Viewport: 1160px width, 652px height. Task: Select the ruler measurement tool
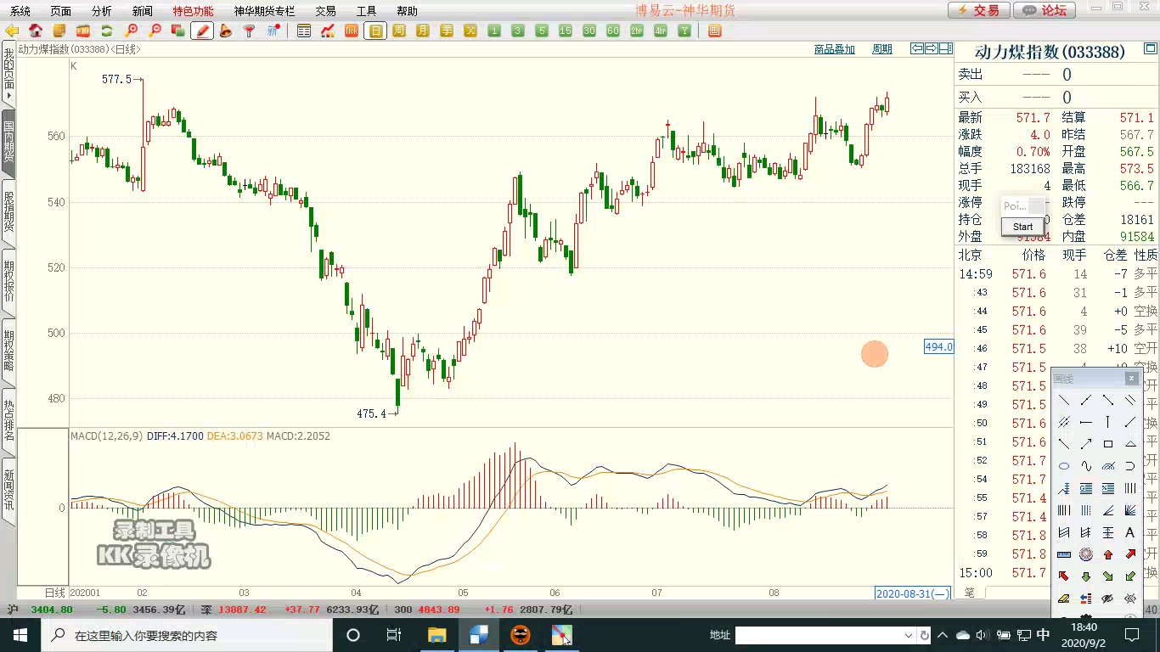pos(1064,554)
